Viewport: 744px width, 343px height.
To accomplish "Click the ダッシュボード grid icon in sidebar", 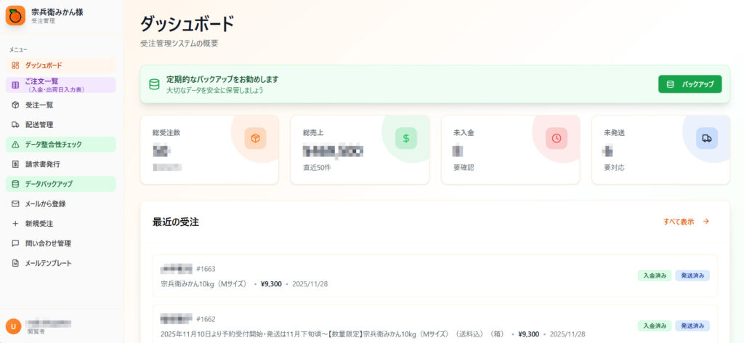I will pos(15,65).
